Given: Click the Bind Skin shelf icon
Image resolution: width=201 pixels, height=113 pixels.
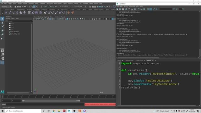Looking at the screenshot, I should [17, 13].
